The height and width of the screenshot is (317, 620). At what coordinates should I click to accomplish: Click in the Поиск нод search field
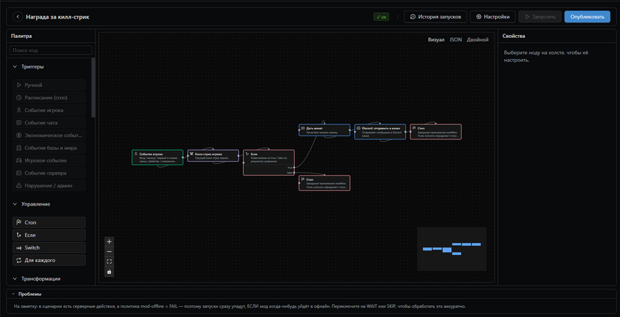[50, 50]
